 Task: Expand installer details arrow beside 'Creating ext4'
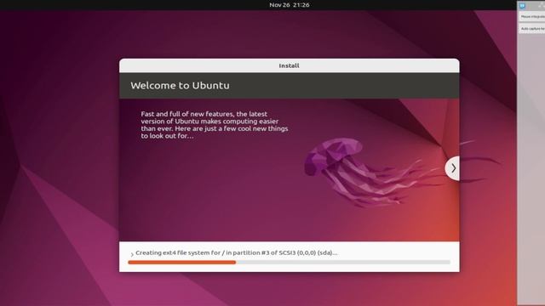(132, 254)
